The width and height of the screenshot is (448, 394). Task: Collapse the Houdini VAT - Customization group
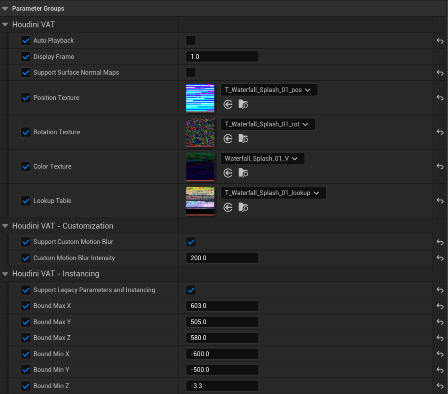[x=5, y=226]
